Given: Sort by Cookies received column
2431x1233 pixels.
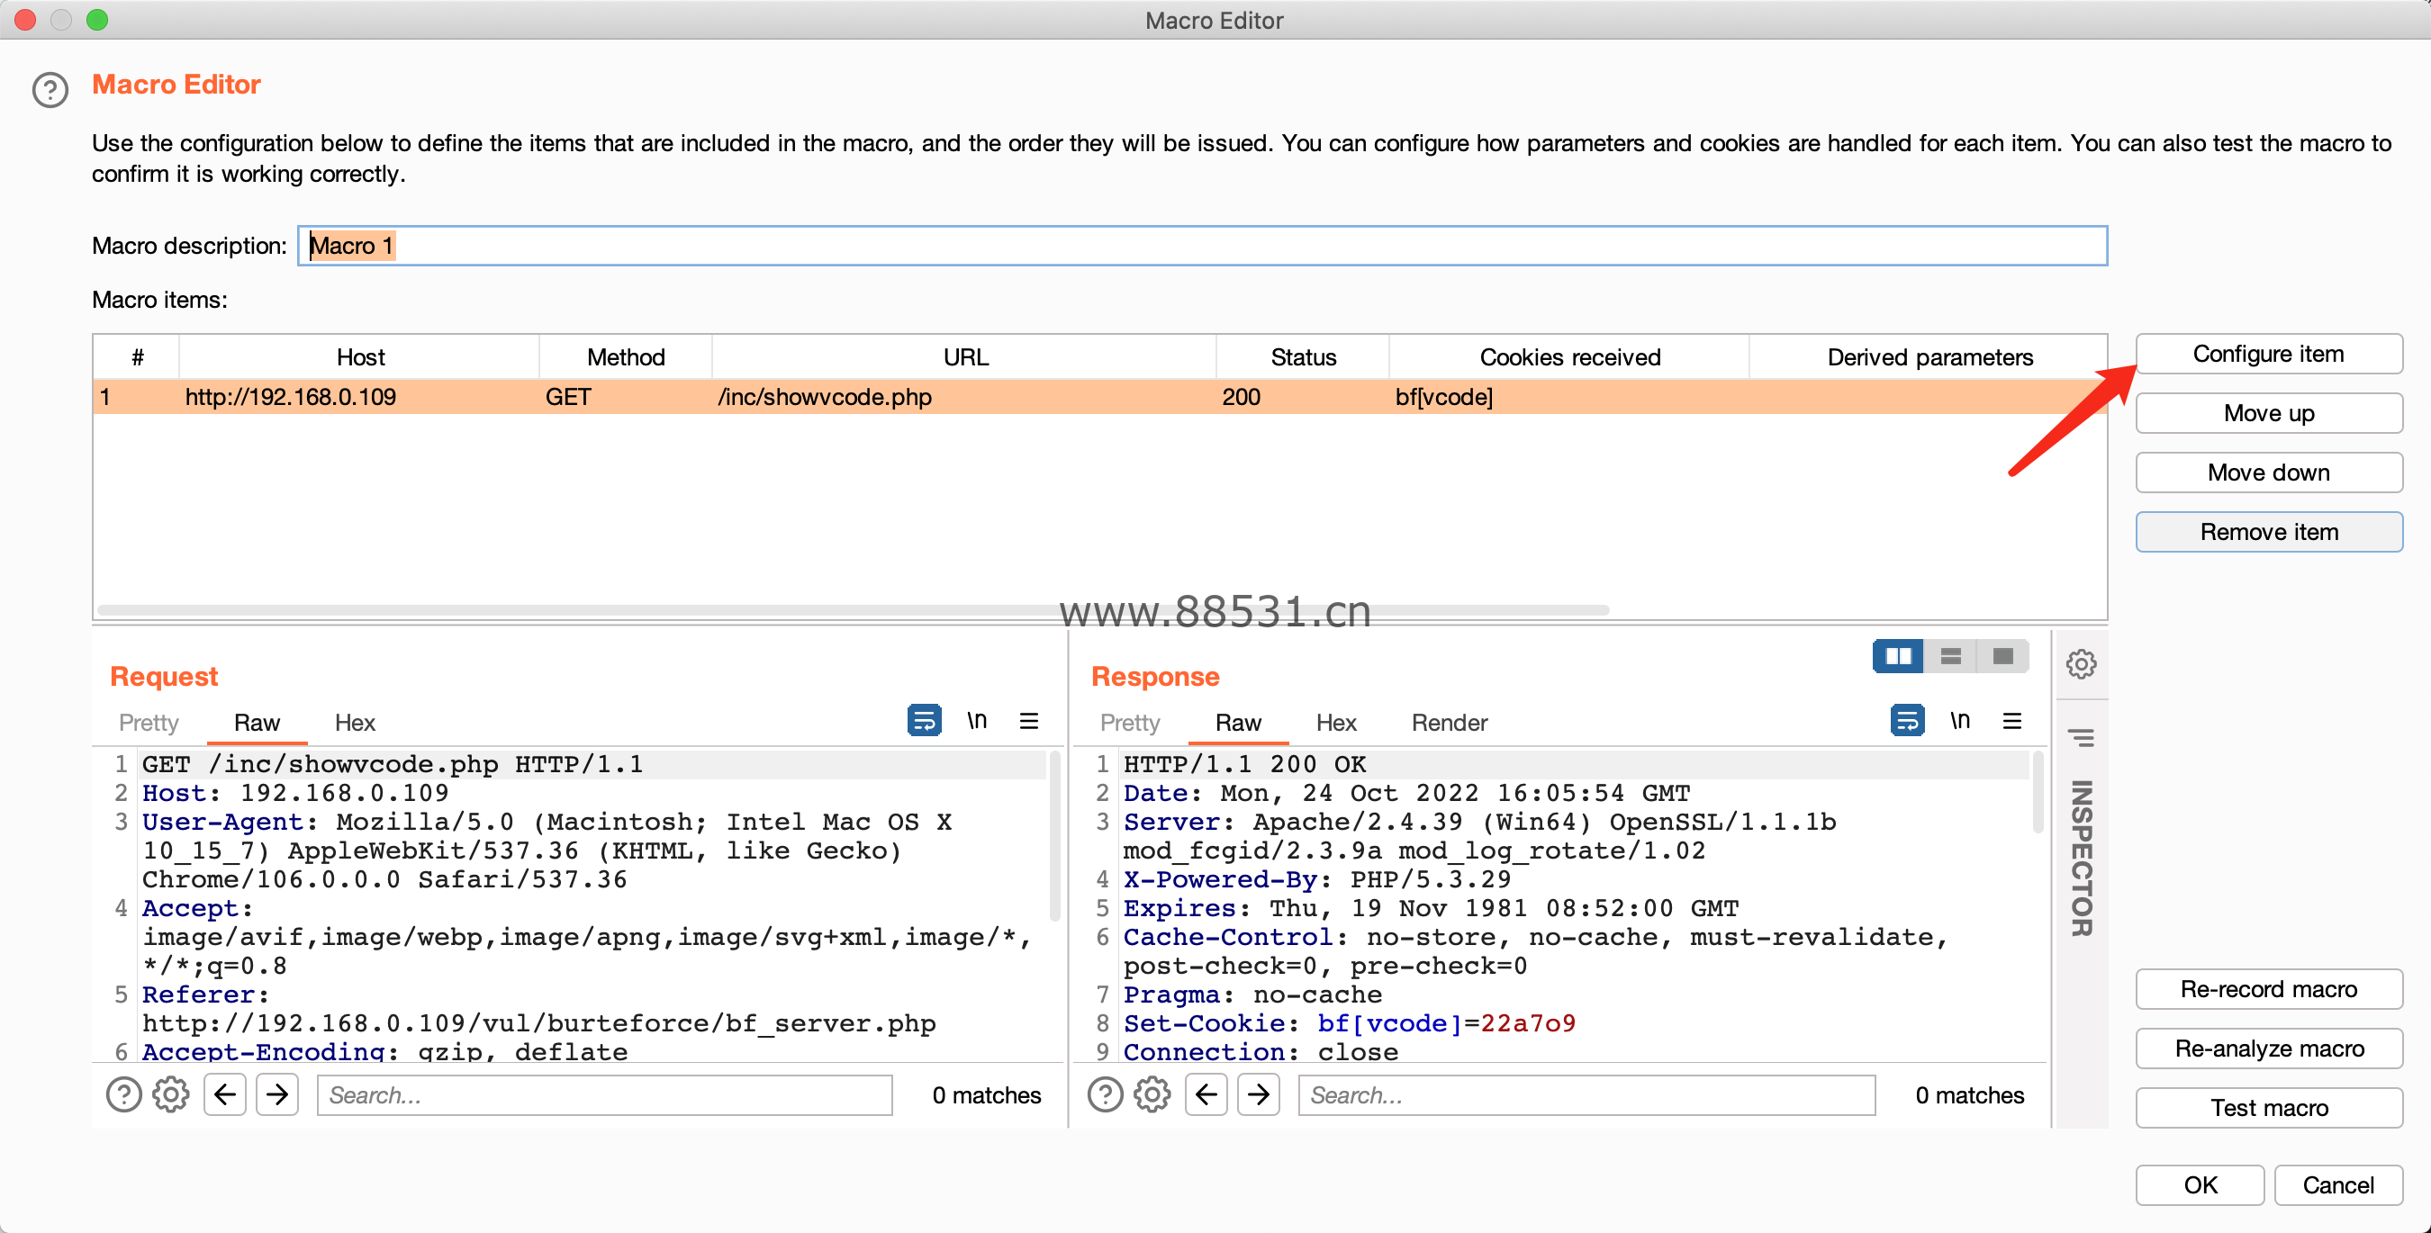Looking at the screenshot, I should pos(1569,357).
